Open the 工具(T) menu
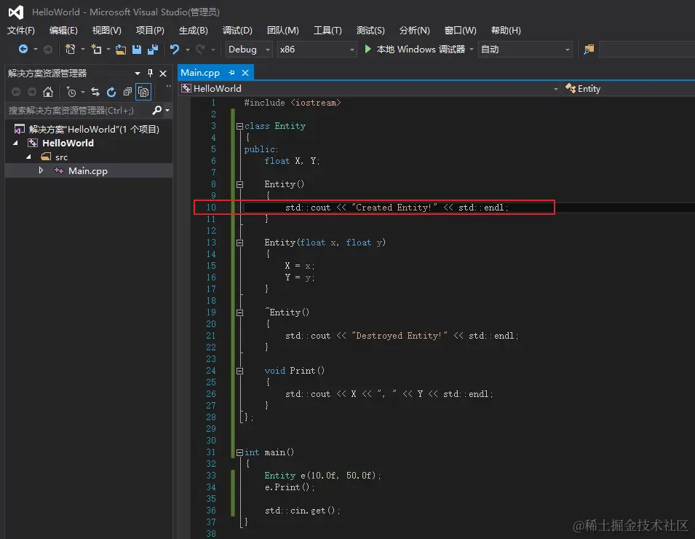Viewport: 695px width, 539px height. [x=327, y=30]
